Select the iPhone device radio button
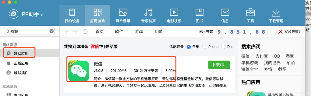311x96 pixels. point(204,47)
